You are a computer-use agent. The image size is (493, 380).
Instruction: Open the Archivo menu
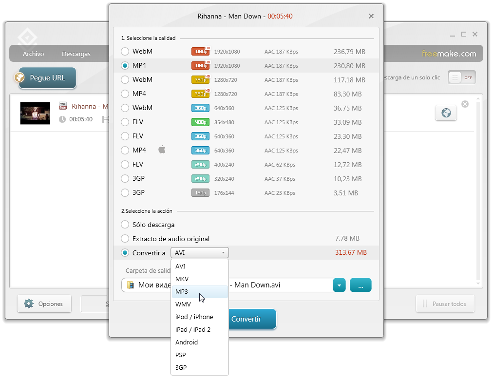click(33, 54)
